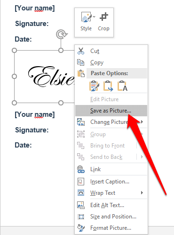Image resolution: width=174 pixels, height=235 pixels.
Task: Expand the Send to Back submenu arrow
Action: tap(142, 157)
